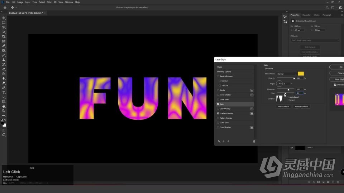The image size is (344, 193).
Task: Select the Eyedropper tool
Action: [4, 46]
